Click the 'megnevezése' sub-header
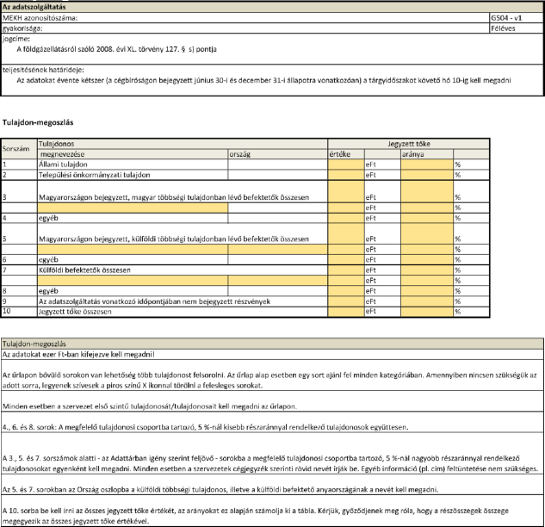545x527 pixels. point(133,154)
